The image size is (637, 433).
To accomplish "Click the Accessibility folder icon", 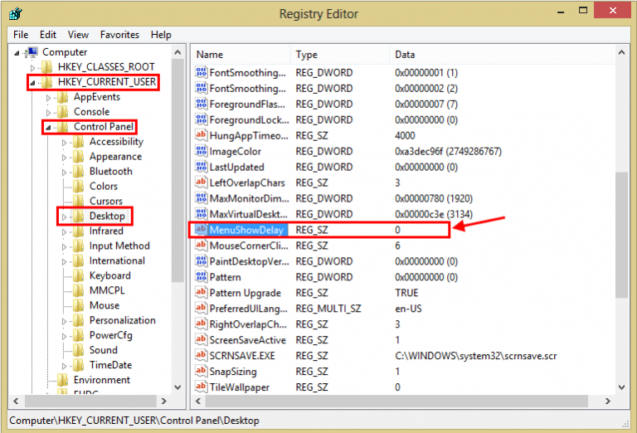I will tap(78, 142).
